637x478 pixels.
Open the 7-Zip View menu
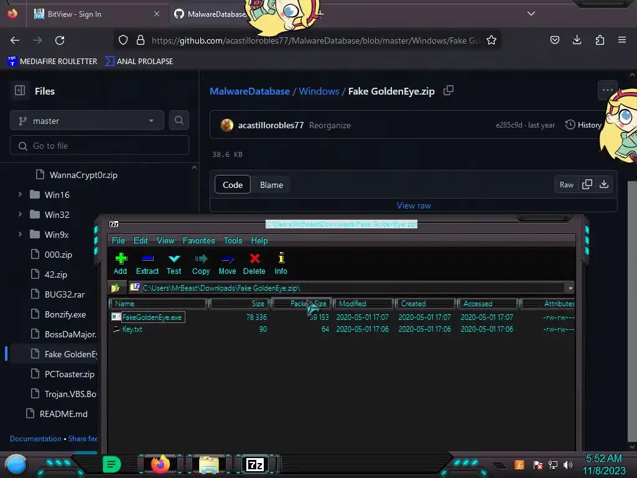click(x=165, y=240)
